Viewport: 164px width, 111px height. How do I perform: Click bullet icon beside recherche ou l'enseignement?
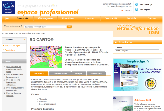pyautogui.click(x=4, y=74)
